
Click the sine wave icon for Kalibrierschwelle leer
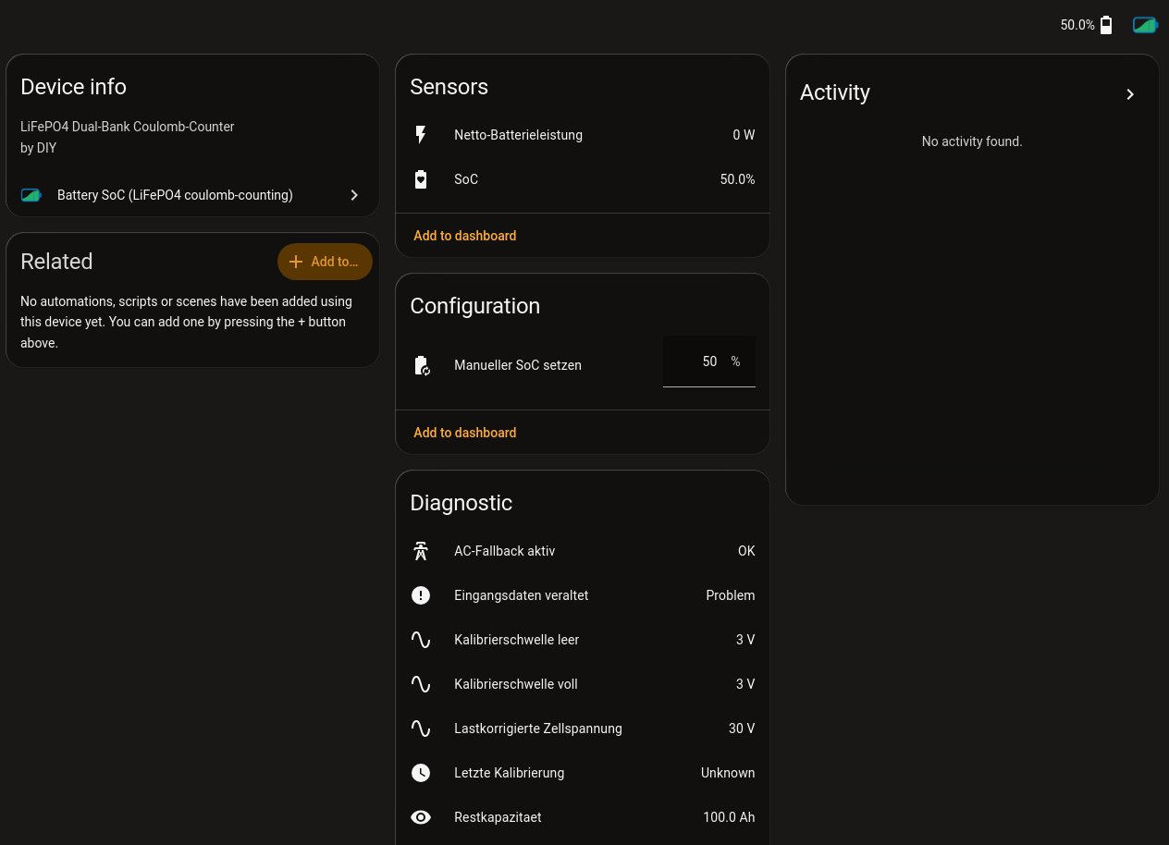click(x=421, y=640)
